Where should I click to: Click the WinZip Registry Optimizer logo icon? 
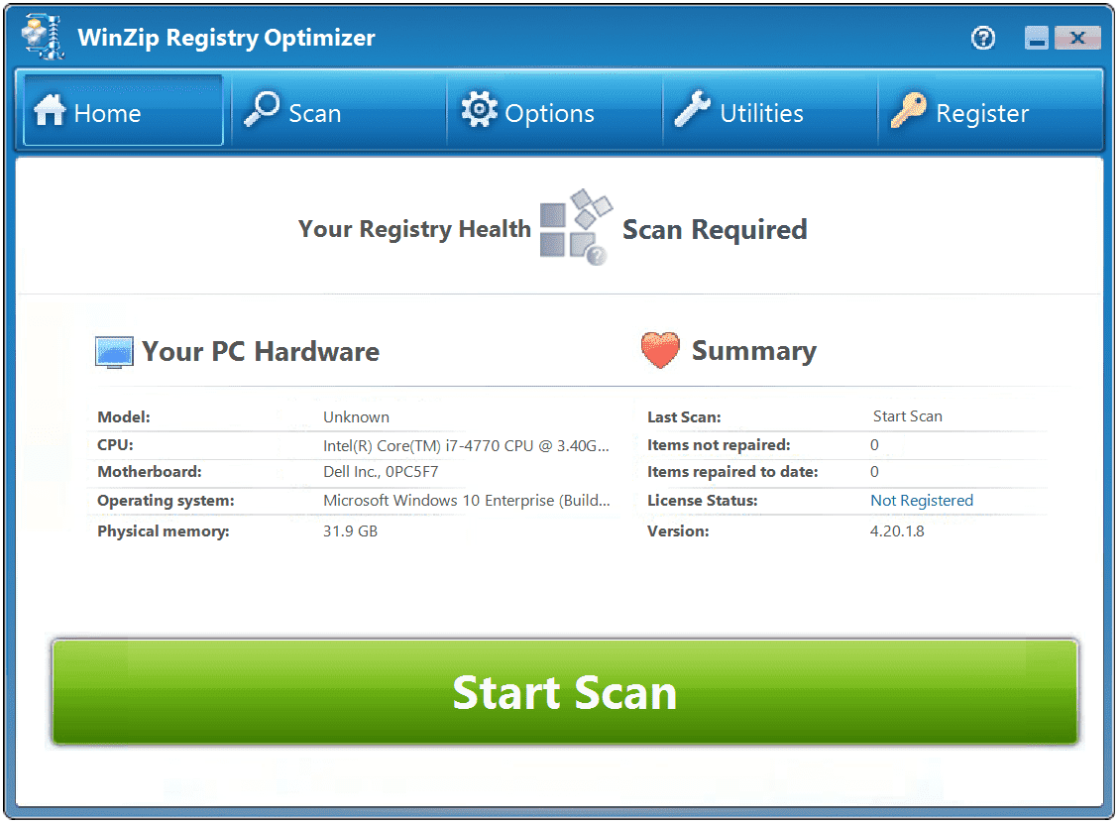[x=43, y=36]
